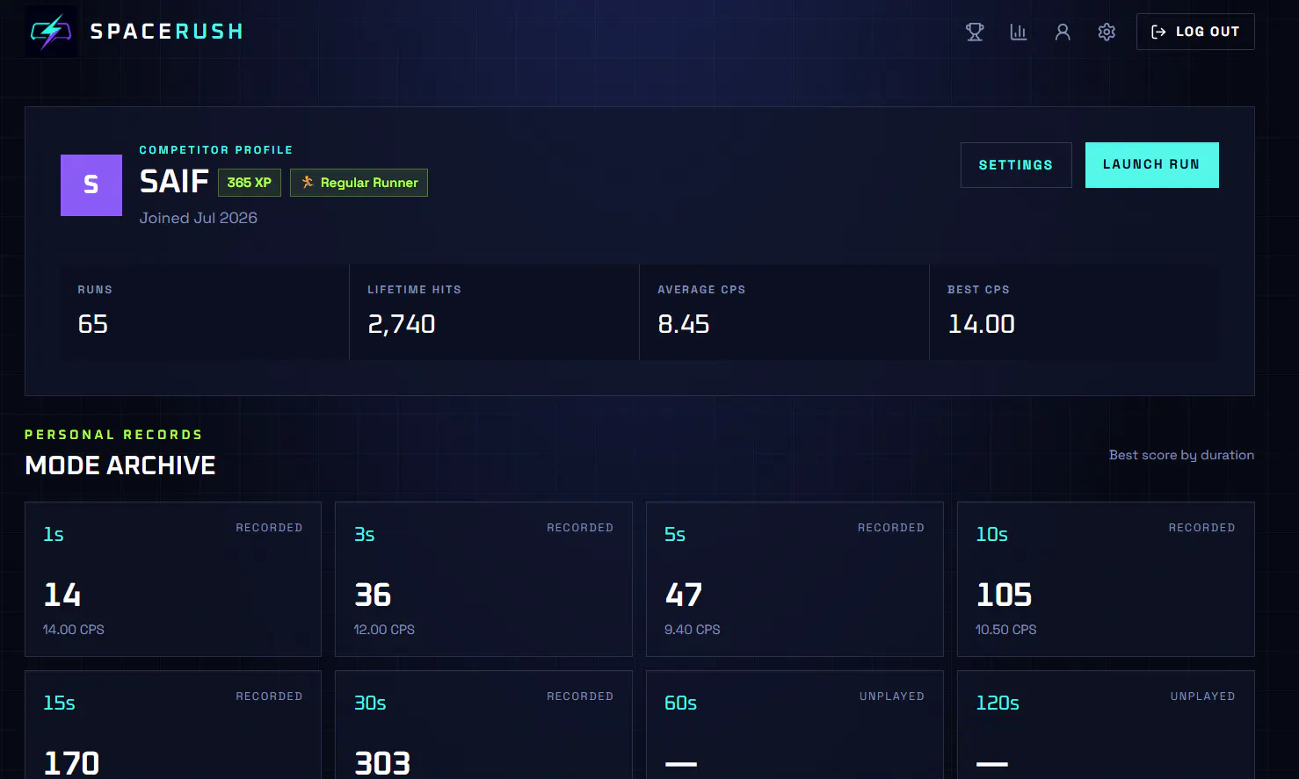Click the '14.00 CPS' text in 1s card
1299x779 pixels.
tap(74, 630)
